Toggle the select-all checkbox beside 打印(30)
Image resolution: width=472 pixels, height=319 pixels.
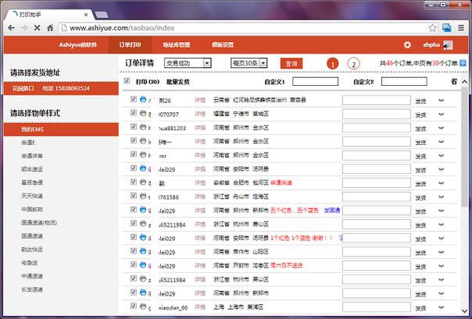point(127,81)
